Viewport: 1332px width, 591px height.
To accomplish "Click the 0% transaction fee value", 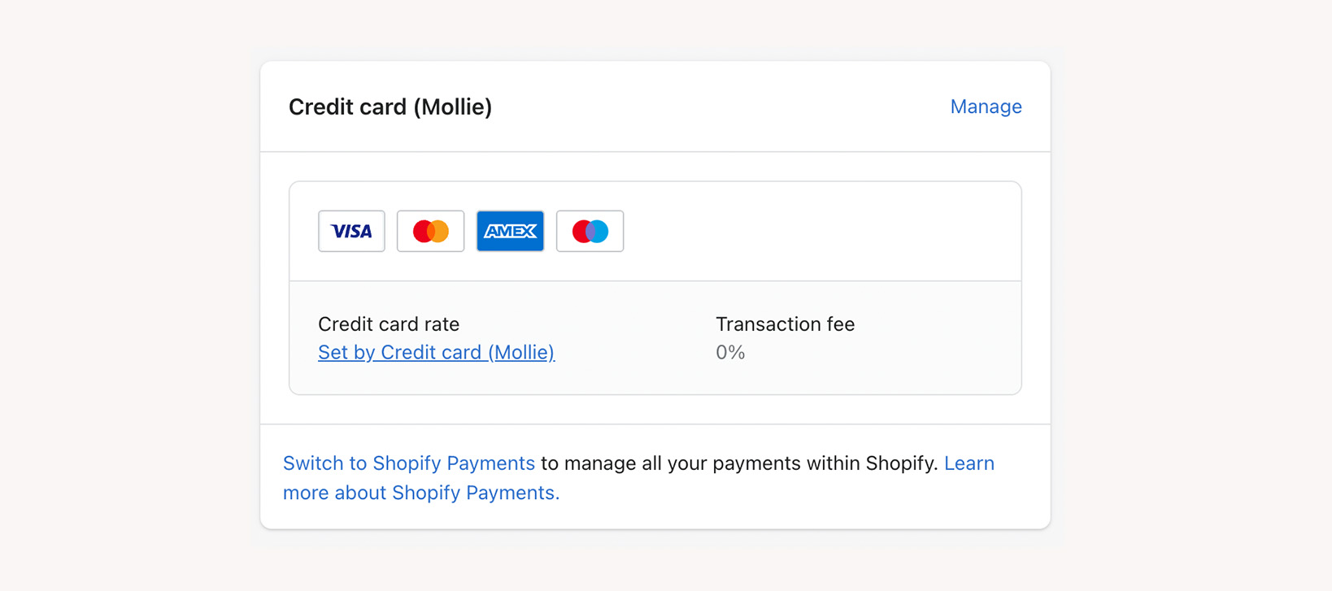I will 730,353.
